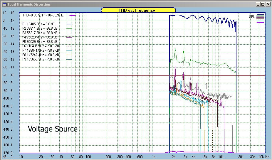Viewport: 272px width, 160px height.
Task: Select legend entry F4 73623.7Hz
Action: [x=40, y=37]
